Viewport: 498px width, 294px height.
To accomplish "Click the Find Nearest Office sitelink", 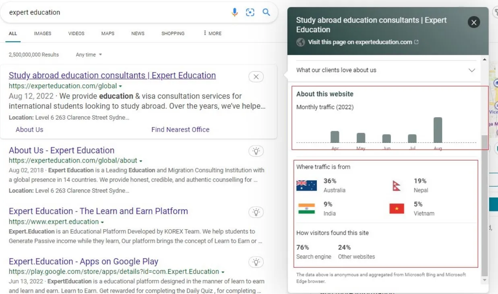I will pos(180,130).
